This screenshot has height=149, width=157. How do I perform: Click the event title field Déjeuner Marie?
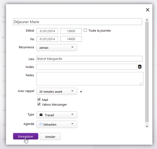[x=77, y=22]
